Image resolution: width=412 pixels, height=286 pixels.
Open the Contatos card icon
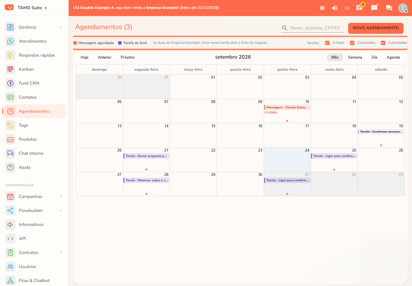click(10, 97)
